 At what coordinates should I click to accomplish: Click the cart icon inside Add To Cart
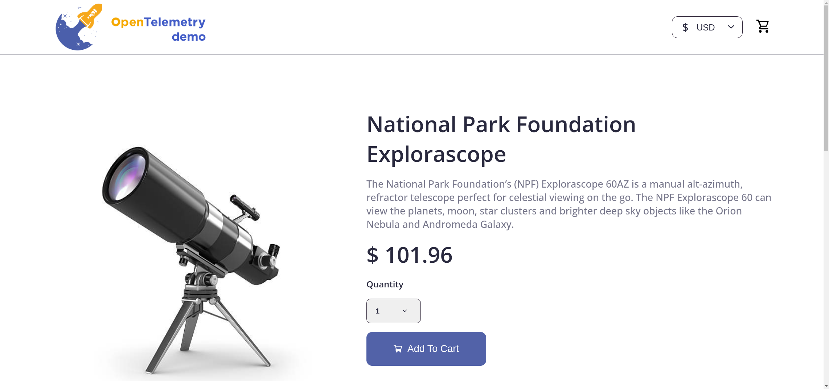pos(398,349)
